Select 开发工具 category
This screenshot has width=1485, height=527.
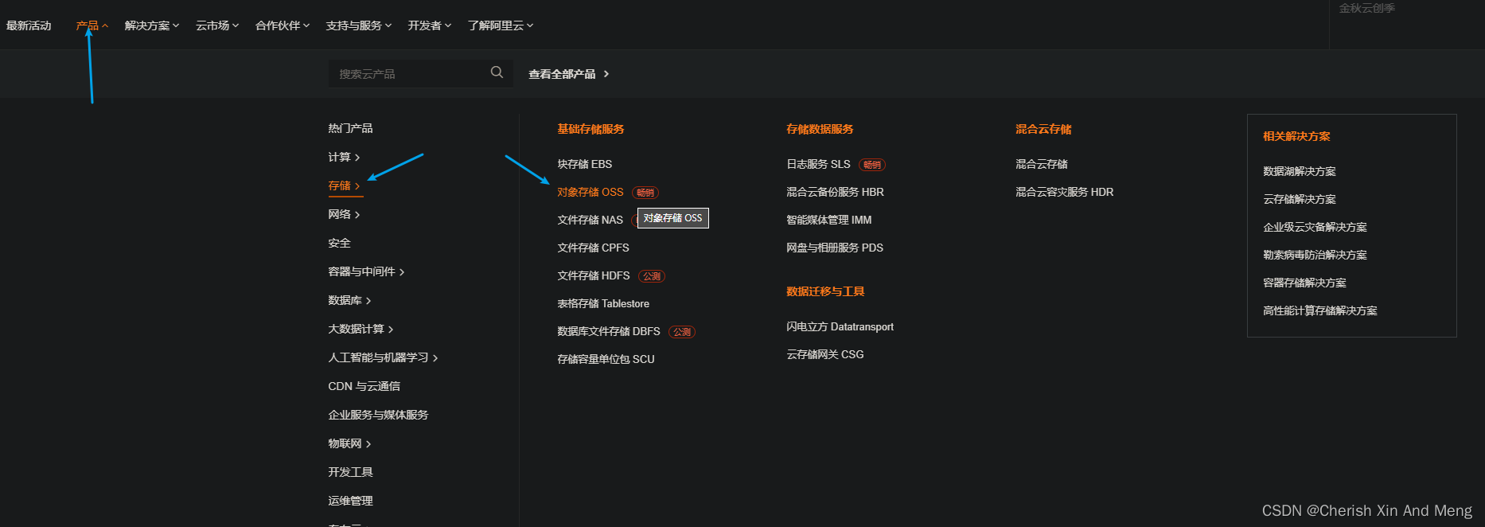[x=350, y=472]
